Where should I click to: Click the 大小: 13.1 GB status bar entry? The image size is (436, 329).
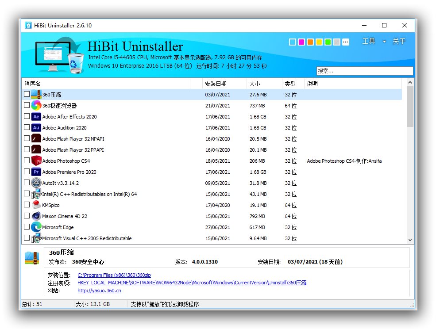(x=93, y=304)
